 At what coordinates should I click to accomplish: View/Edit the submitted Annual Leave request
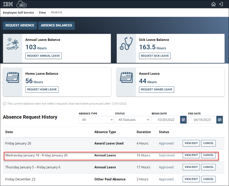[191, 155]
